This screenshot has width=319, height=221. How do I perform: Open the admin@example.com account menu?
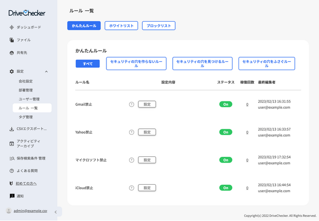point(30,211)
